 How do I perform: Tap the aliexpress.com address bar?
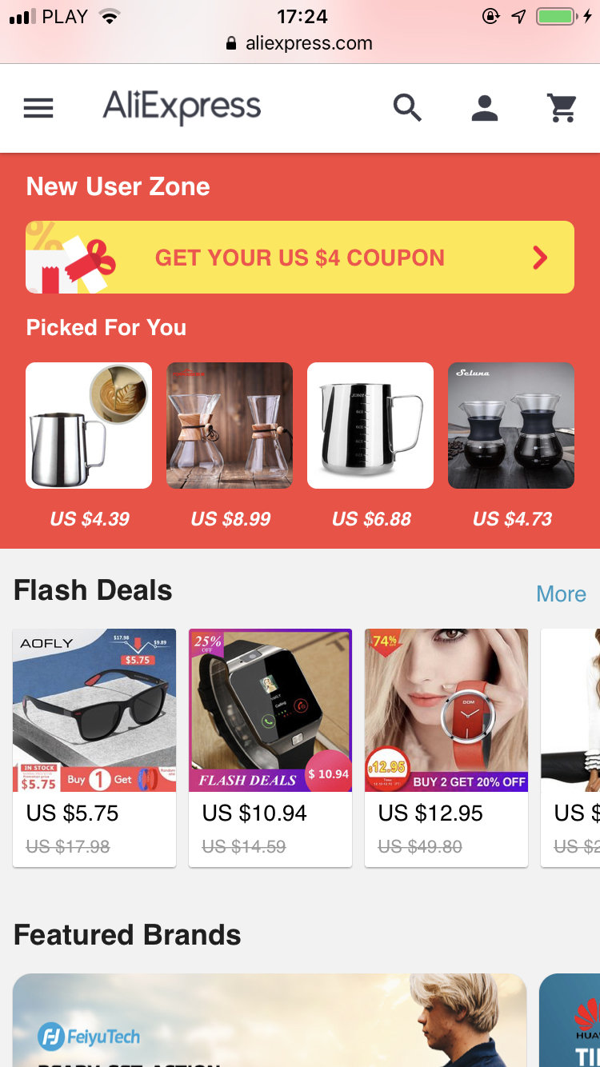point(300,43)
